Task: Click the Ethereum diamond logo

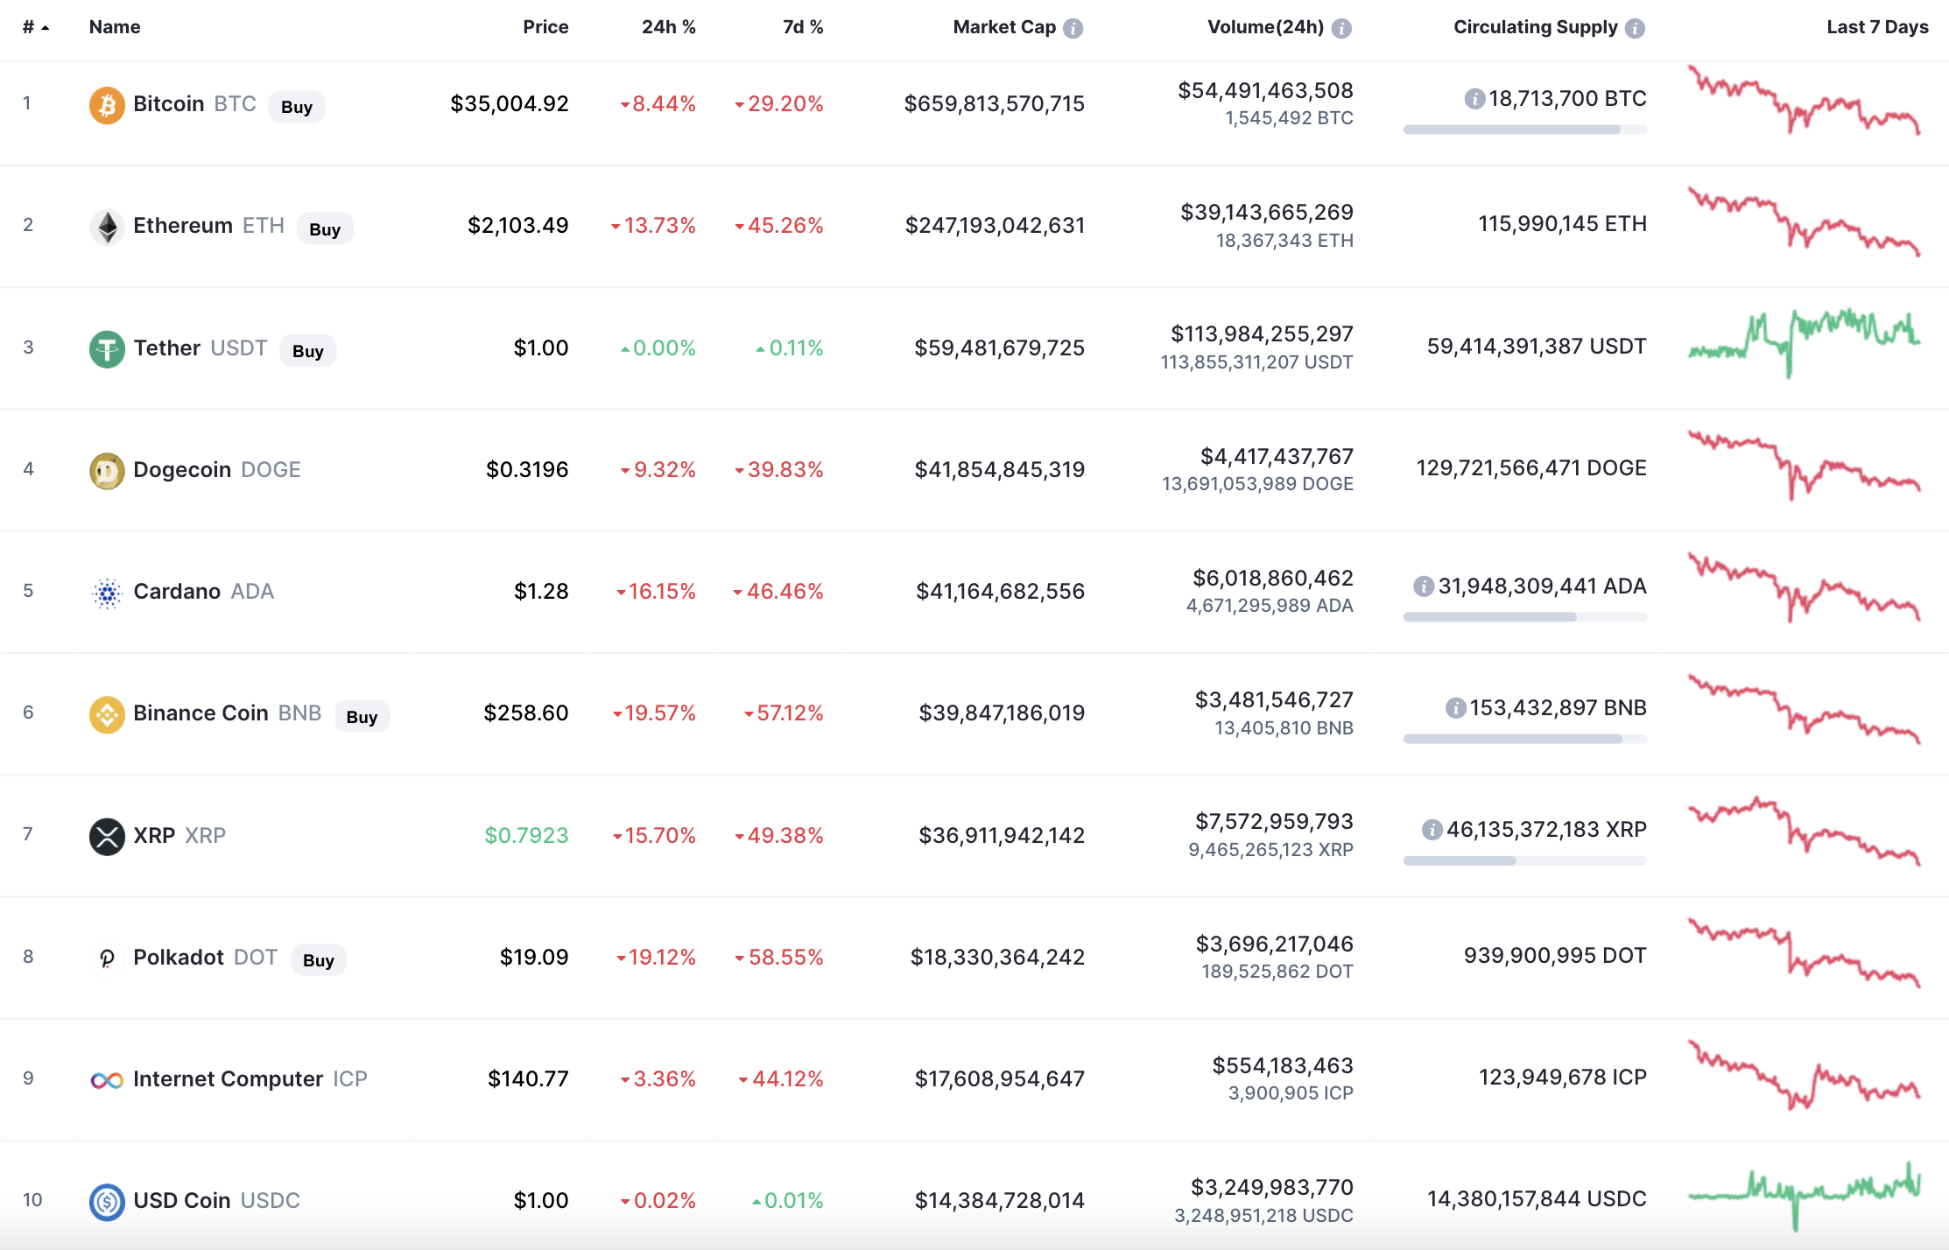Action: 107,227
